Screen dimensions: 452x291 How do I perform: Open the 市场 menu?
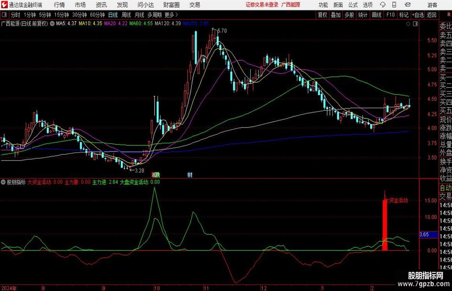(80, 5)
